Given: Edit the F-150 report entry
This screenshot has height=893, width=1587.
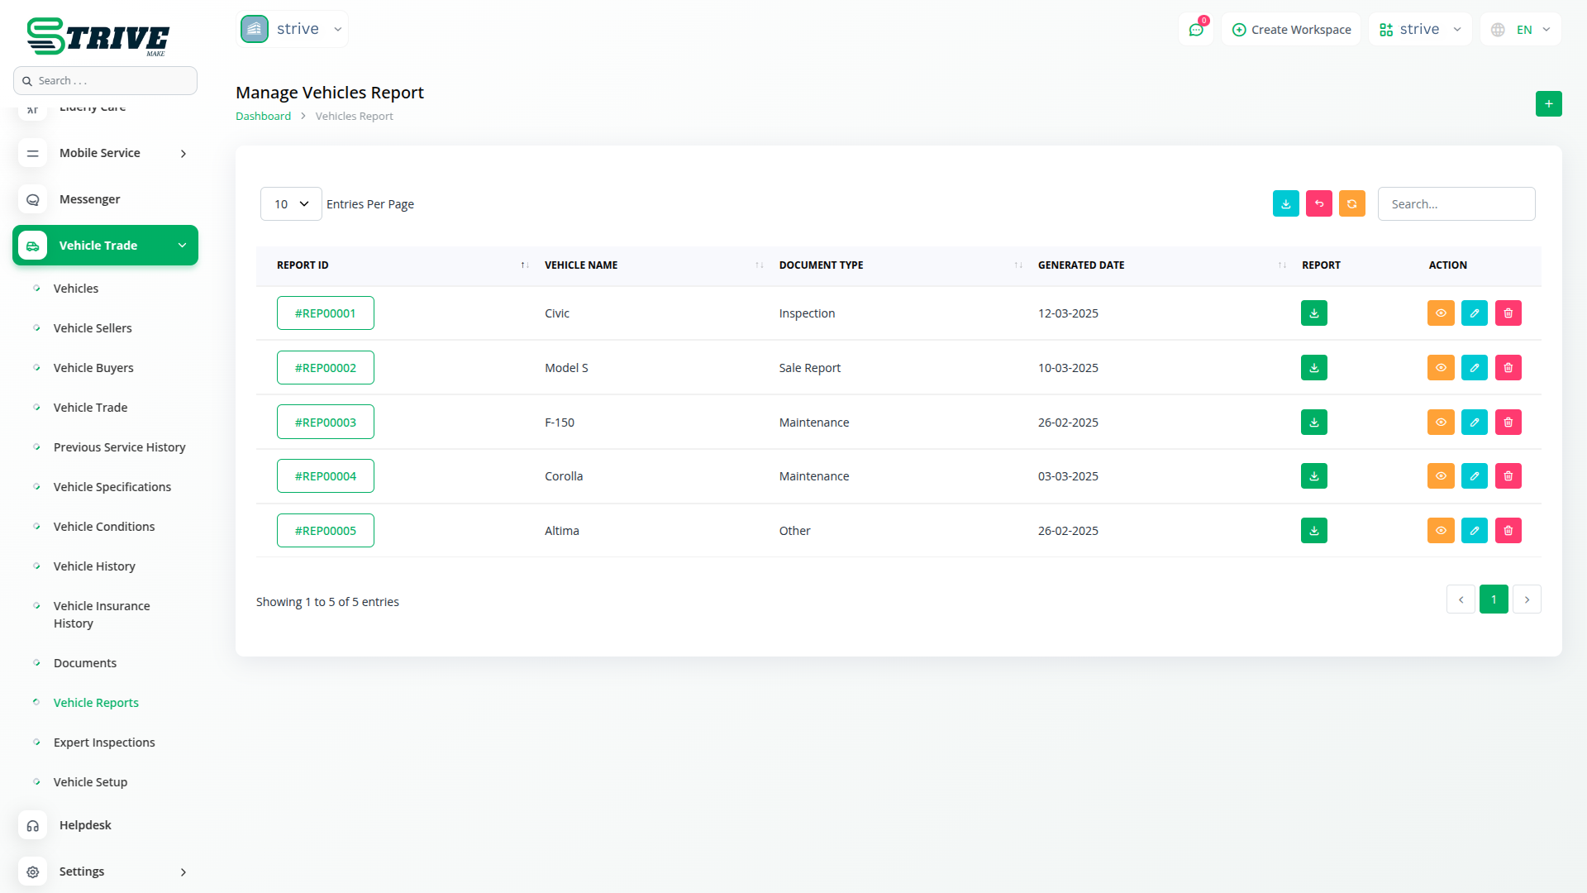Looking at the screenshot, I should coord(1474,423).
